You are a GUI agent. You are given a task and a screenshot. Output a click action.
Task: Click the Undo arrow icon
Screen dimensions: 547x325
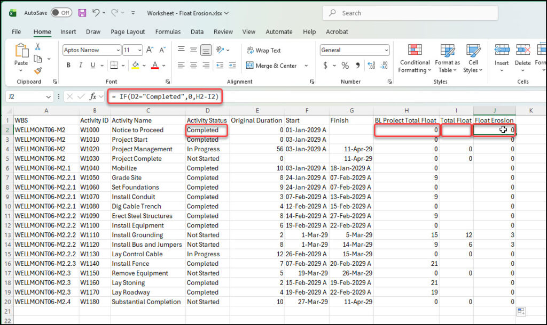(x=96, y=13)
